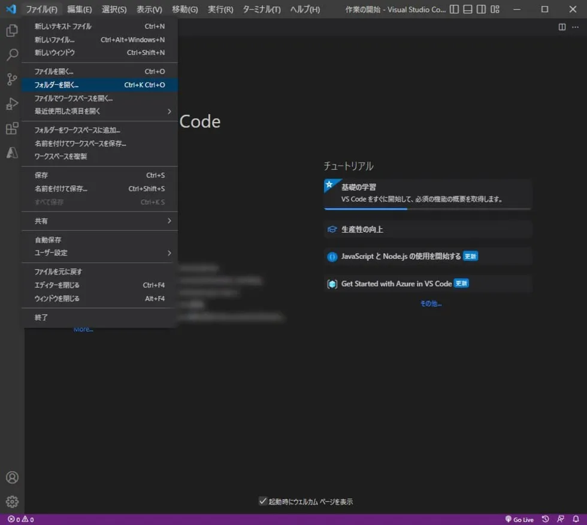Open Get Started with Azure tutorial

428,284
